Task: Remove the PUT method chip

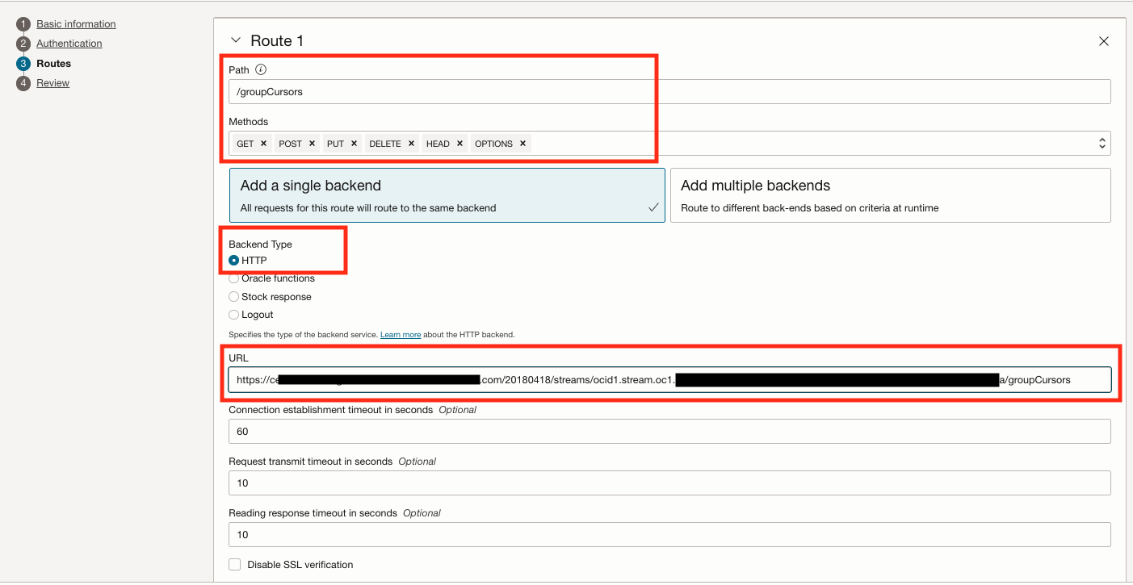Action: tap(354, 143)
